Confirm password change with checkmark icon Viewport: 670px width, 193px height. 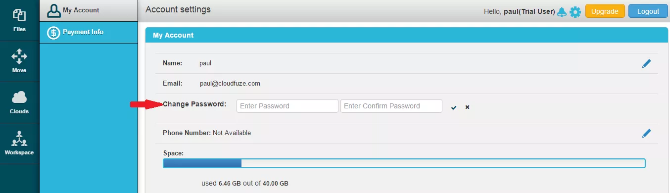[x=454, y=107]
